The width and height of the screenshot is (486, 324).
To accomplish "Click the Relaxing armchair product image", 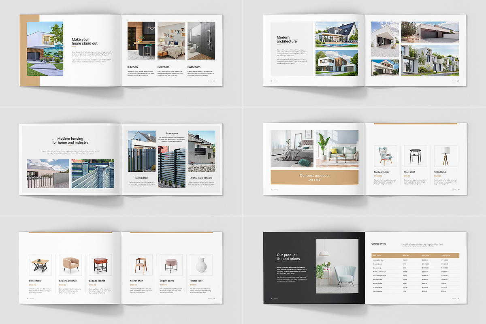I will pos(70,265).
